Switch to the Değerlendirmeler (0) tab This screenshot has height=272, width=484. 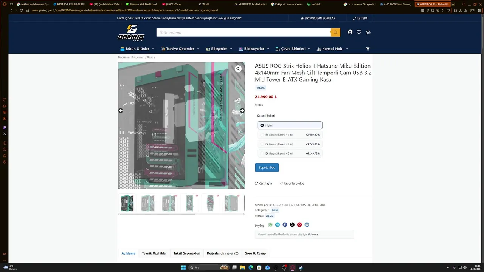[x=223, y=253]
